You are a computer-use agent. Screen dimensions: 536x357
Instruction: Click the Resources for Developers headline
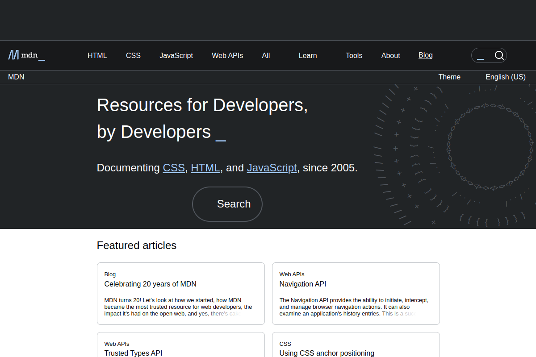tap(202, 118)
